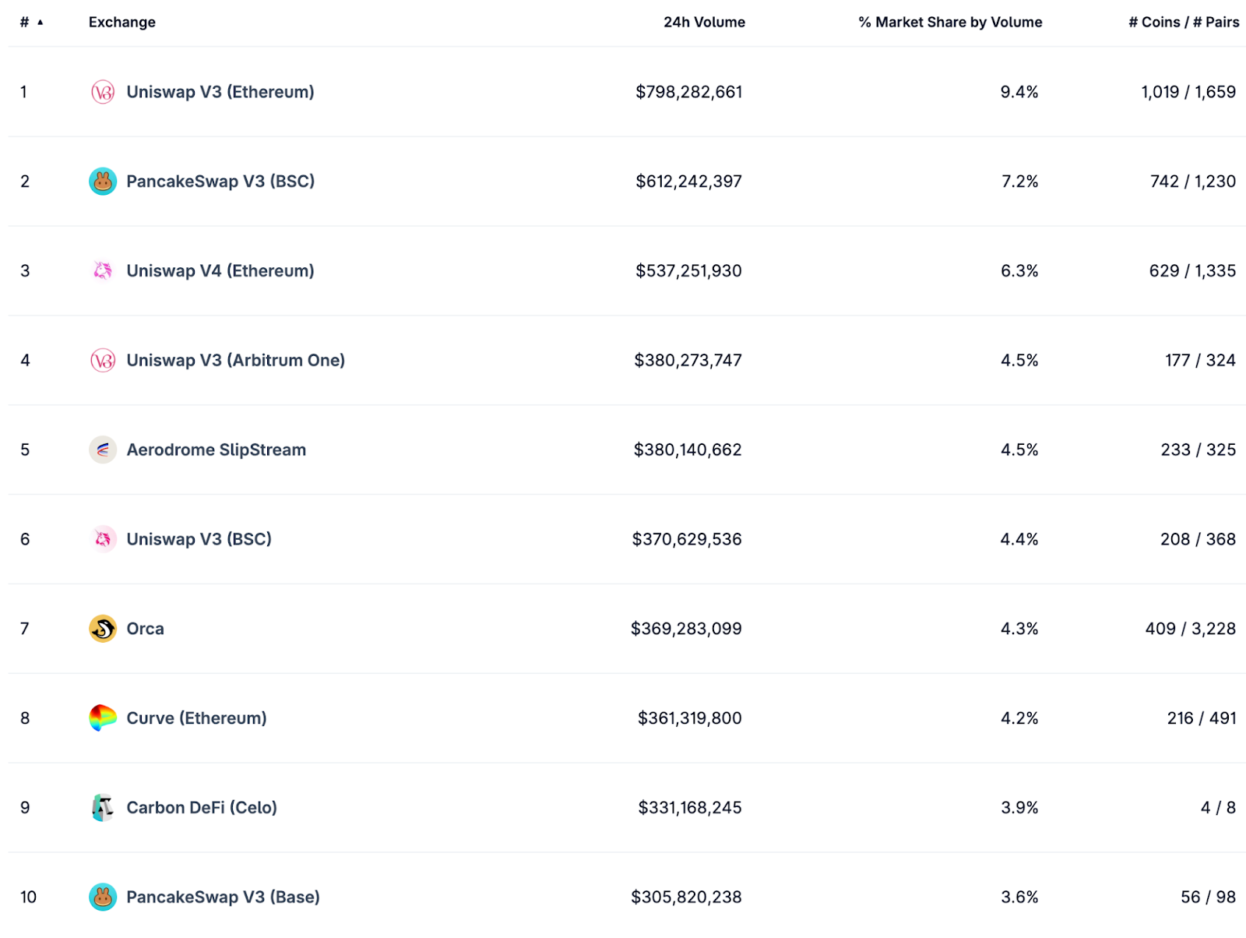This screenshot has width=1246, height=938.
Task: Open the Carbon DeFi (Celo) exchange page
Action: [x=201, y=807]
